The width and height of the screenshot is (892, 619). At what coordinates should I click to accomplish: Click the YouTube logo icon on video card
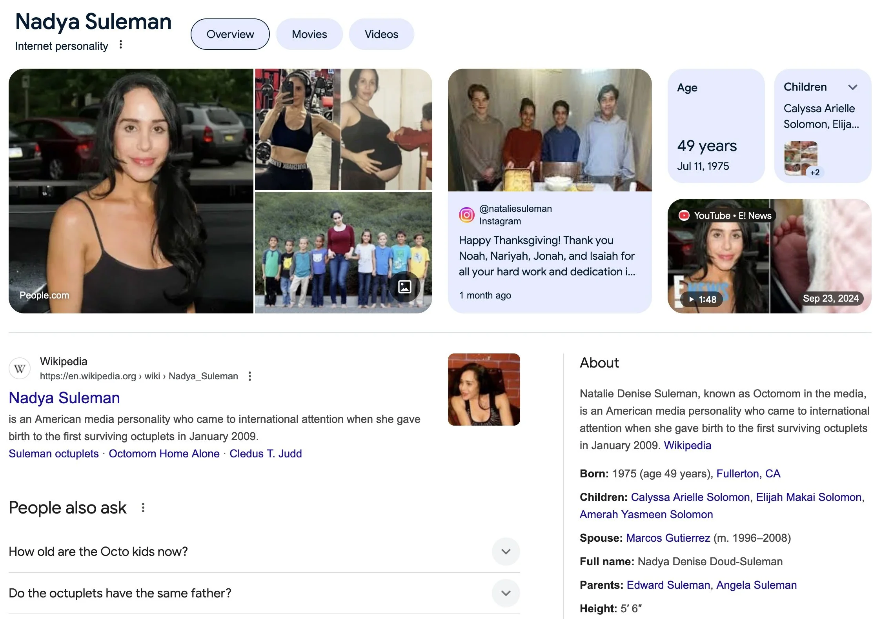[x=684, y=215]
